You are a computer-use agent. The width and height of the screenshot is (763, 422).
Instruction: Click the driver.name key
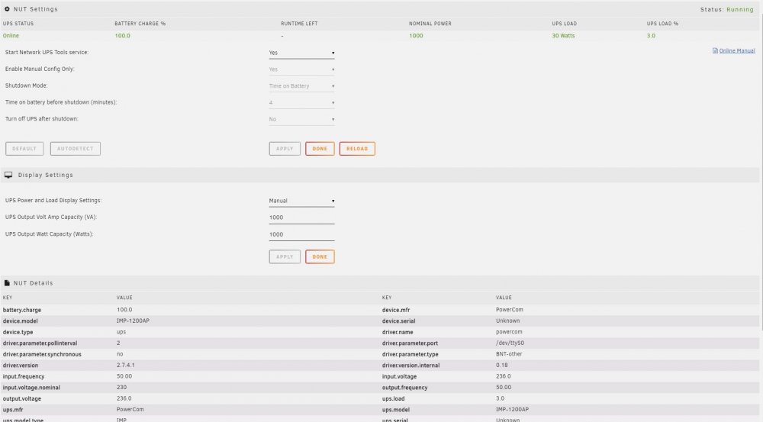[398, 333]
